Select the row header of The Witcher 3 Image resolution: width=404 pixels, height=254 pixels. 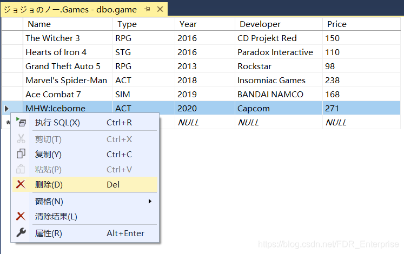click(x=12, y=38)
